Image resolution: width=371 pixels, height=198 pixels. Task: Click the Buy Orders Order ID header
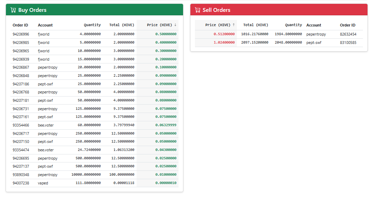click(20, 25)
